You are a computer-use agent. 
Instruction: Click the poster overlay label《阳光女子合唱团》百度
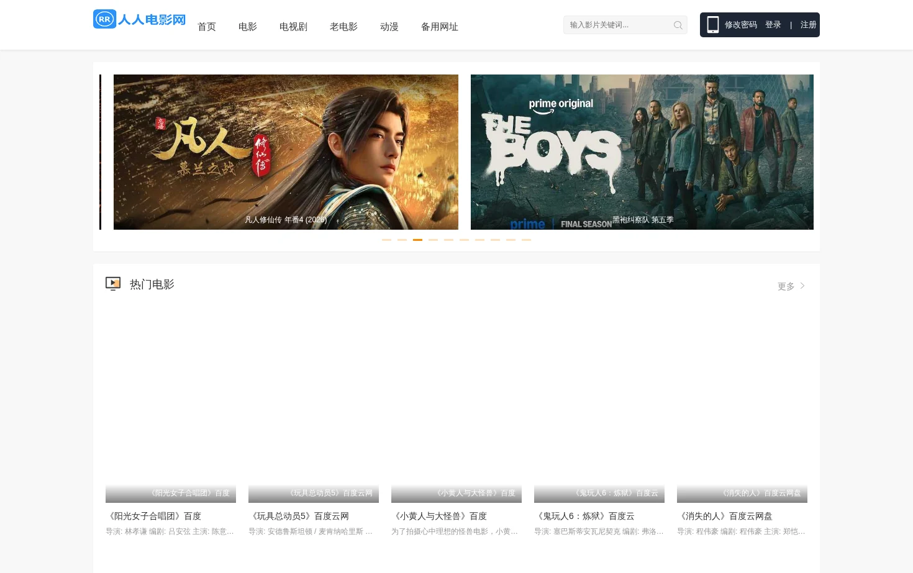[x=188, y=493]
